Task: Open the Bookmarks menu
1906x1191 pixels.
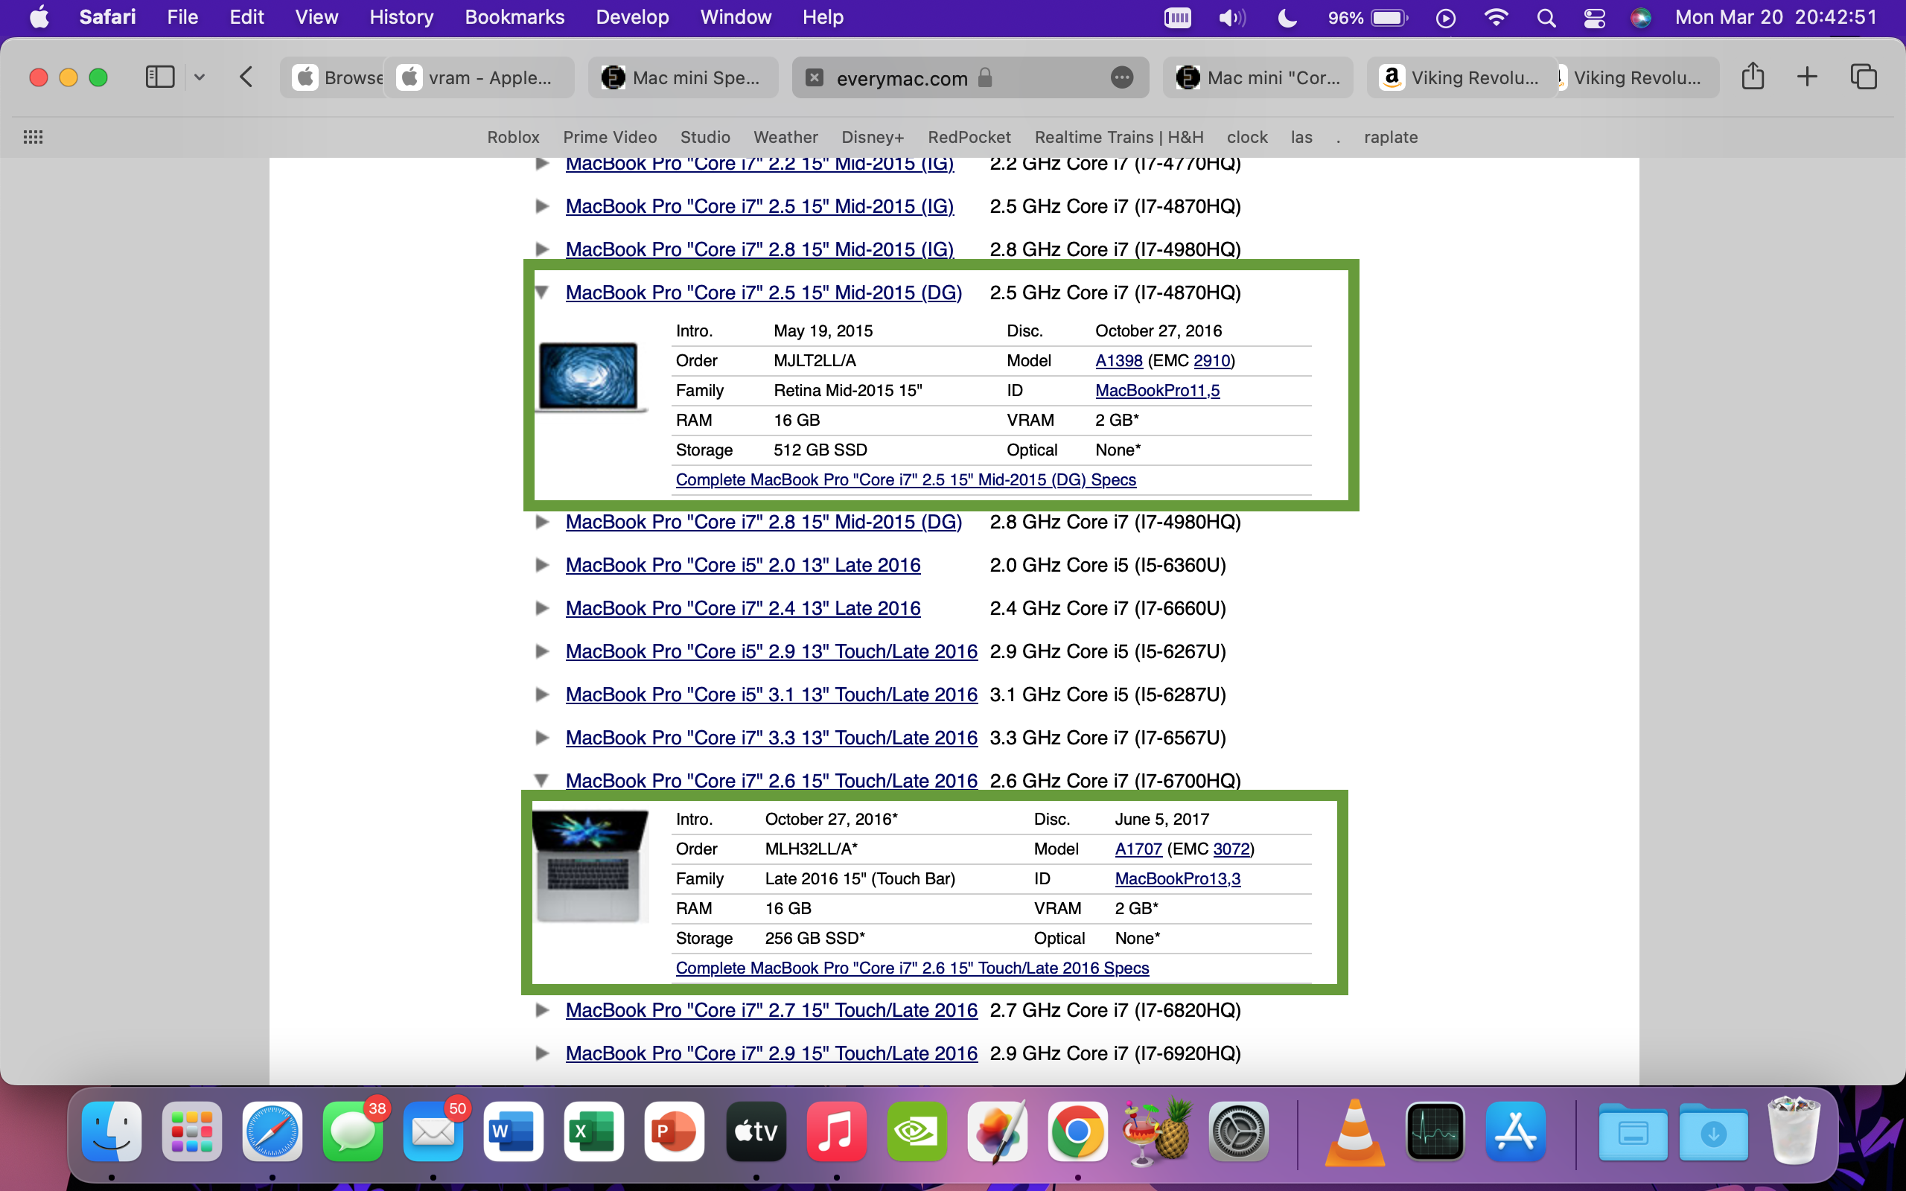Action: [x=514, y=17]
